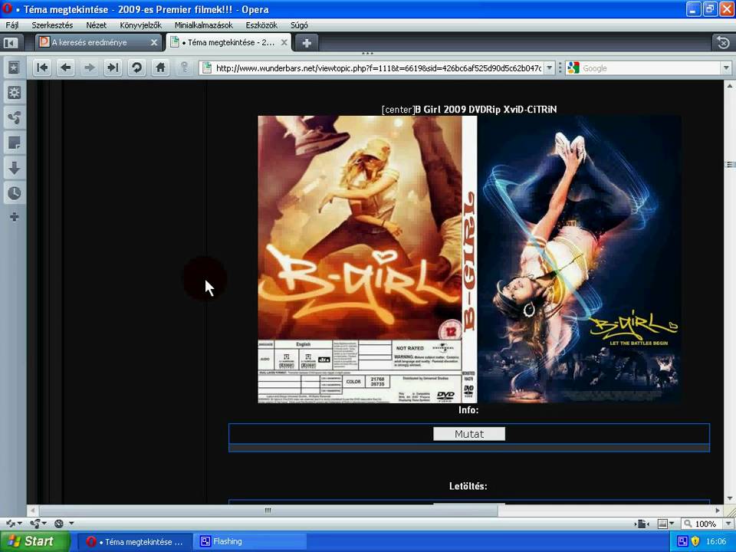Screen dimensions: 736x552
Task: Click the security shield tray icon
Action: click(695, 541)
